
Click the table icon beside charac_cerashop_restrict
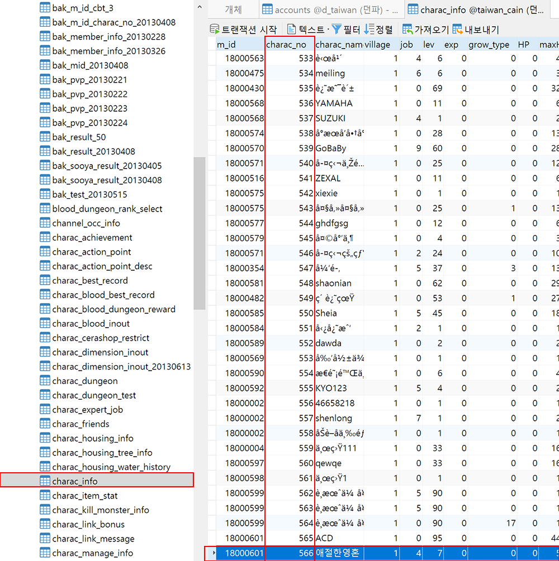45,338
